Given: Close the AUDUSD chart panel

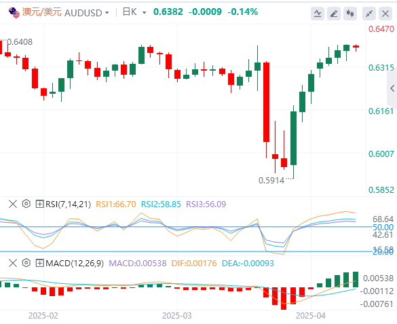Looking at the screenshot, I should tap(385, 14).
